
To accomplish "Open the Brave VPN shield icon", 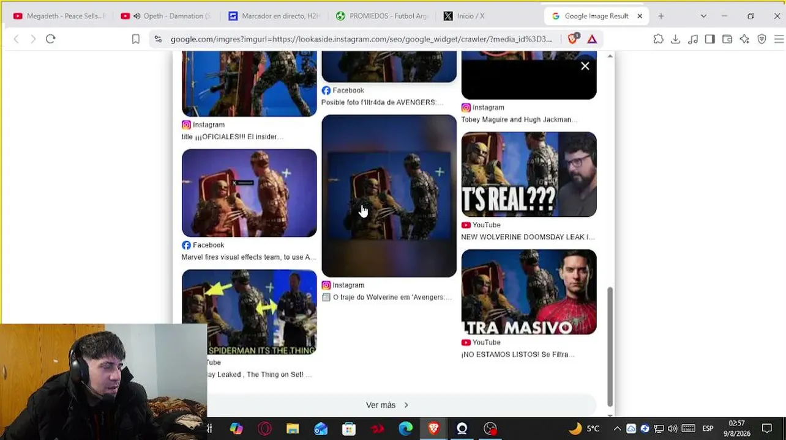I will [x=762, y=39].
